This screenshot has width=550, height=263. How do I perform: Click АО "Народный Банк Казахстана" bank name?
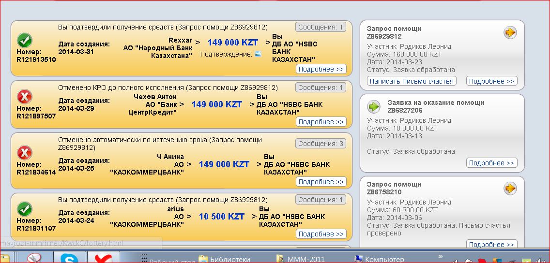point(158,52)
